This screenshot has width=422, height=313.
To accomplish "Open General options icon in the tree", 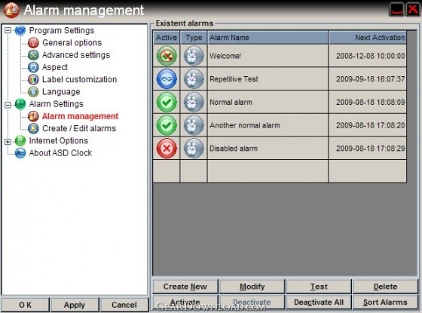I will click(x=33, y=43).
